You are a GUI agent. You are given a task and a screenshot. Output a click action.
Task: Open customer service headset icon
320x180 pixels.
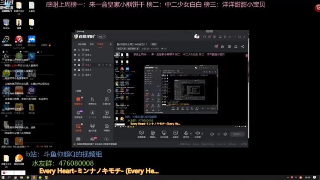pos(204,37)
